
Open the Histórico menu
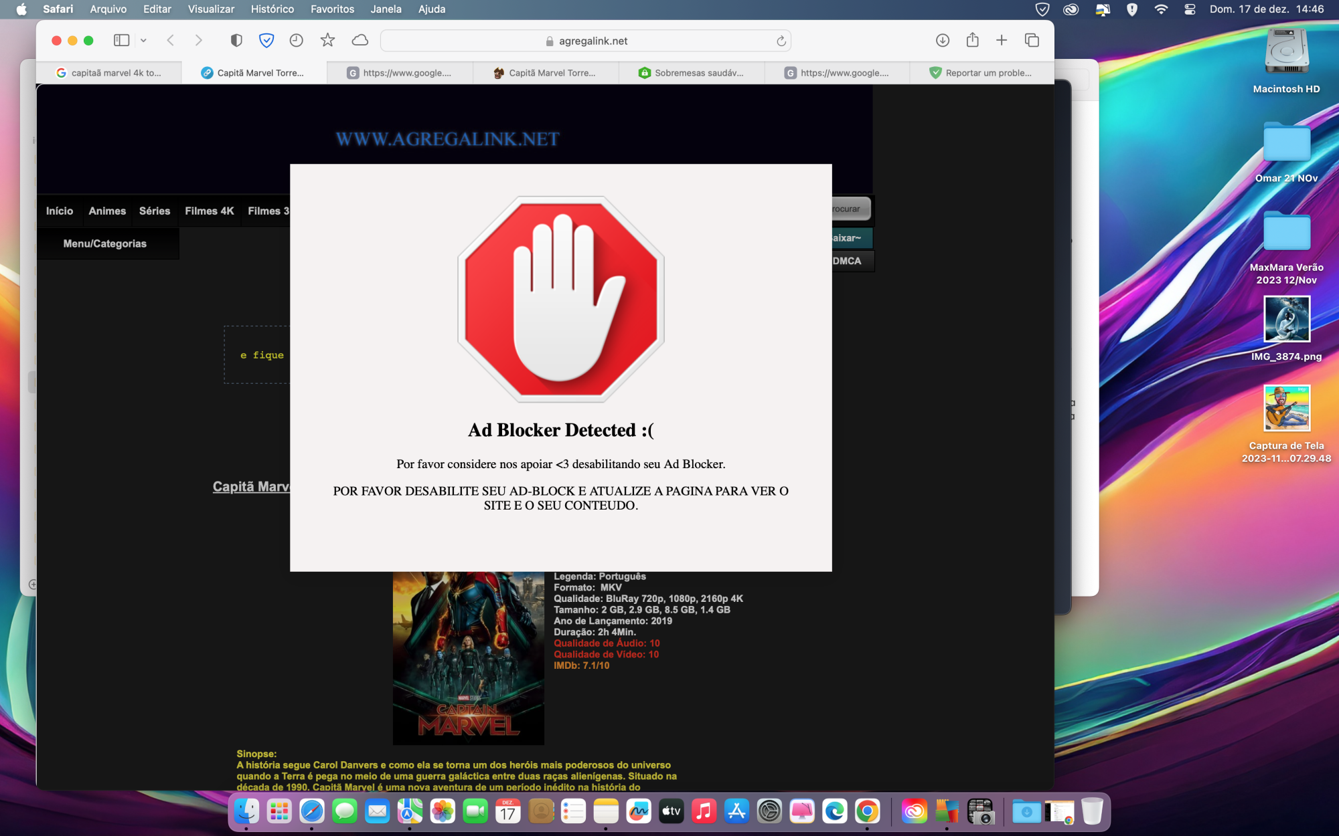pyautogui.click(x=272, y=9)
